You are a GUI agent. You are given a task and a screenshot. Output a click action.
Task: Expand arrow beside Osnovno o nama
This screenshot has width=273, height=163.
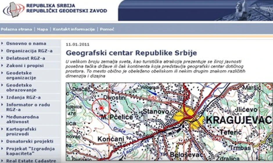[2, 43]
